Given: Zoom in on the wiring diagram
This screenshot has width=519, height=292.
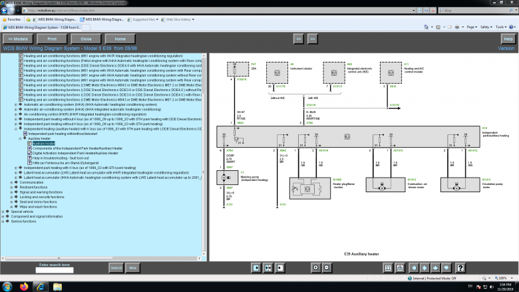Looking at the screenshot, I should pyautogui.click(x=316, y=268).
